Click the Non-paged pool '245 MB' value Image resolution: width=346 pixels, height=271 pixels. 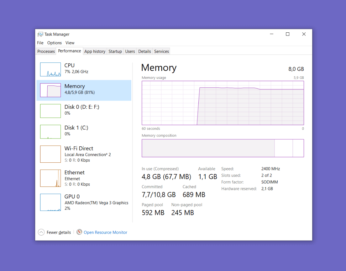coord(183,213)
